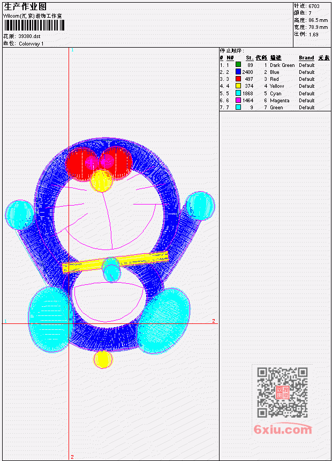Image resolution: width=332 pixels, height=461 pixels.
Task: Select the file name '39380.dst'
Action: [29, 36]
